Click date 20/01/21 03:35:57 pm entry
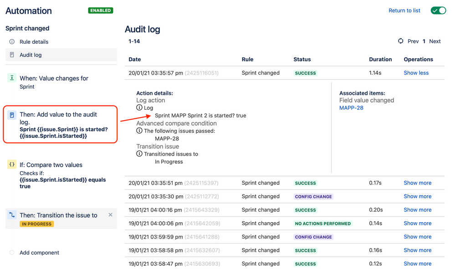455x269 pixels. coord(156,73)
